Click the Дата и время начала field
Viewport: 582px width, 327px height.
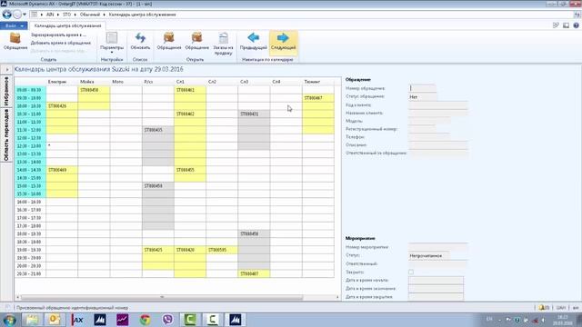pyautogui.click(x=436, y=281)
